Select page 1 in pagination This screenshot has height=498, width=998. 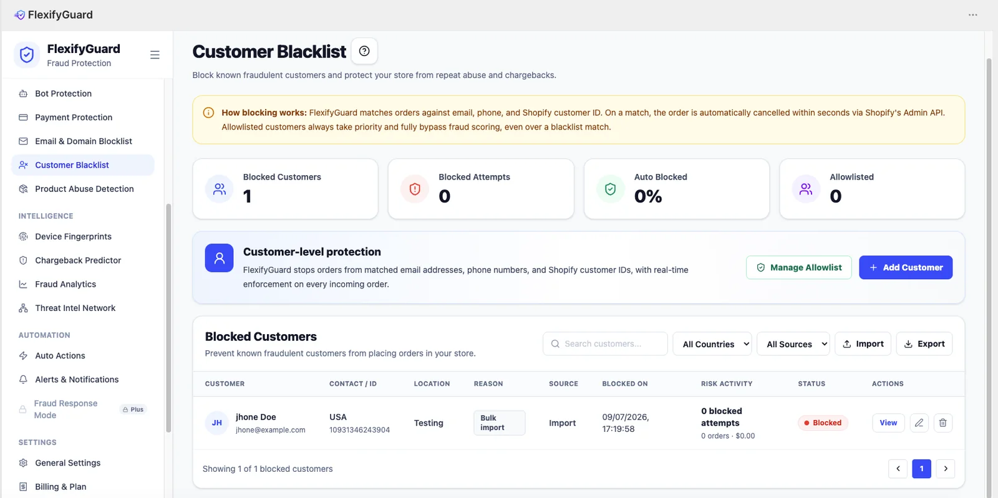[922, 469]
